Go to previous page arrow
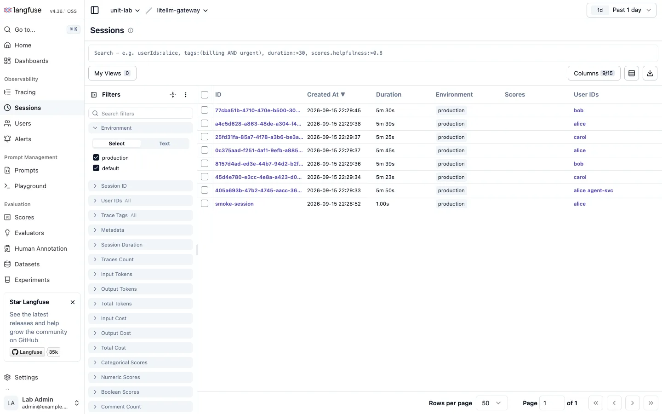 coord(614,403)
